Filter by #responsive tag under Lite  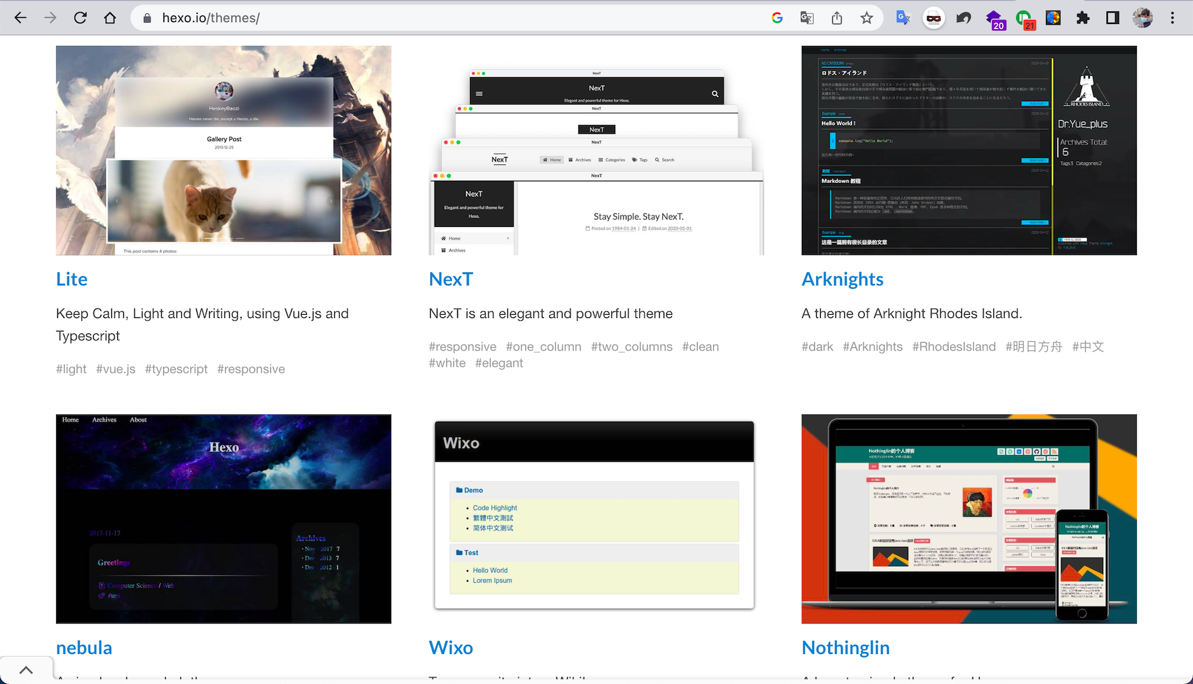[251, 369]
